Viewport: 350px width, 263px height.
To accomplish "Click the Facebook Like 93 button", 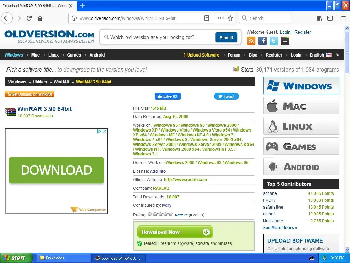I will pos(167,96).
